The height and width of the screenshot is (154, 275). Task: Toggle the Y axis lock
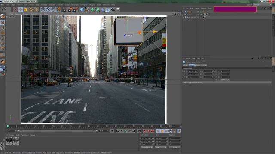(48, 9)
